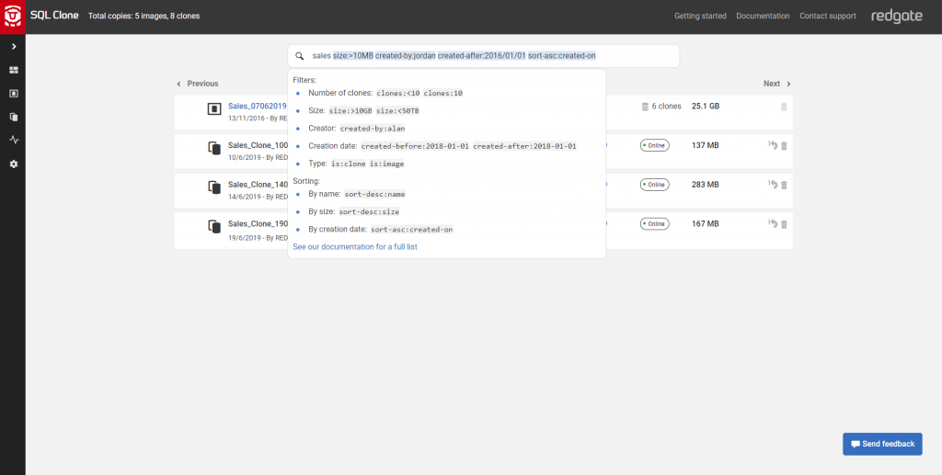Viewport: 942px width, 475px height.
Task: Select the Sales_Clone_190 row name
Action: (x=258, y=223)
